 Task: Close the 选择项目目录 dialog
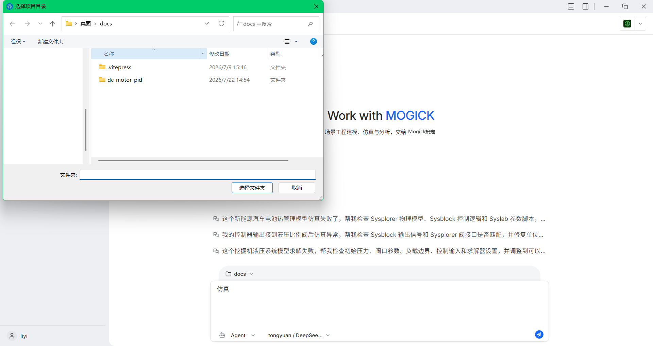[x=316, y=6]
